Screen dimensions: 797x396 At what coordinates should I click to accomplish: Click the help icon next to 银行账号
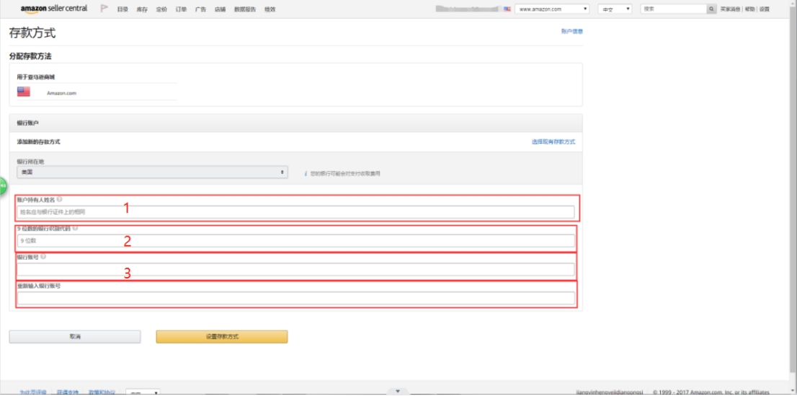tap(43, 256)
